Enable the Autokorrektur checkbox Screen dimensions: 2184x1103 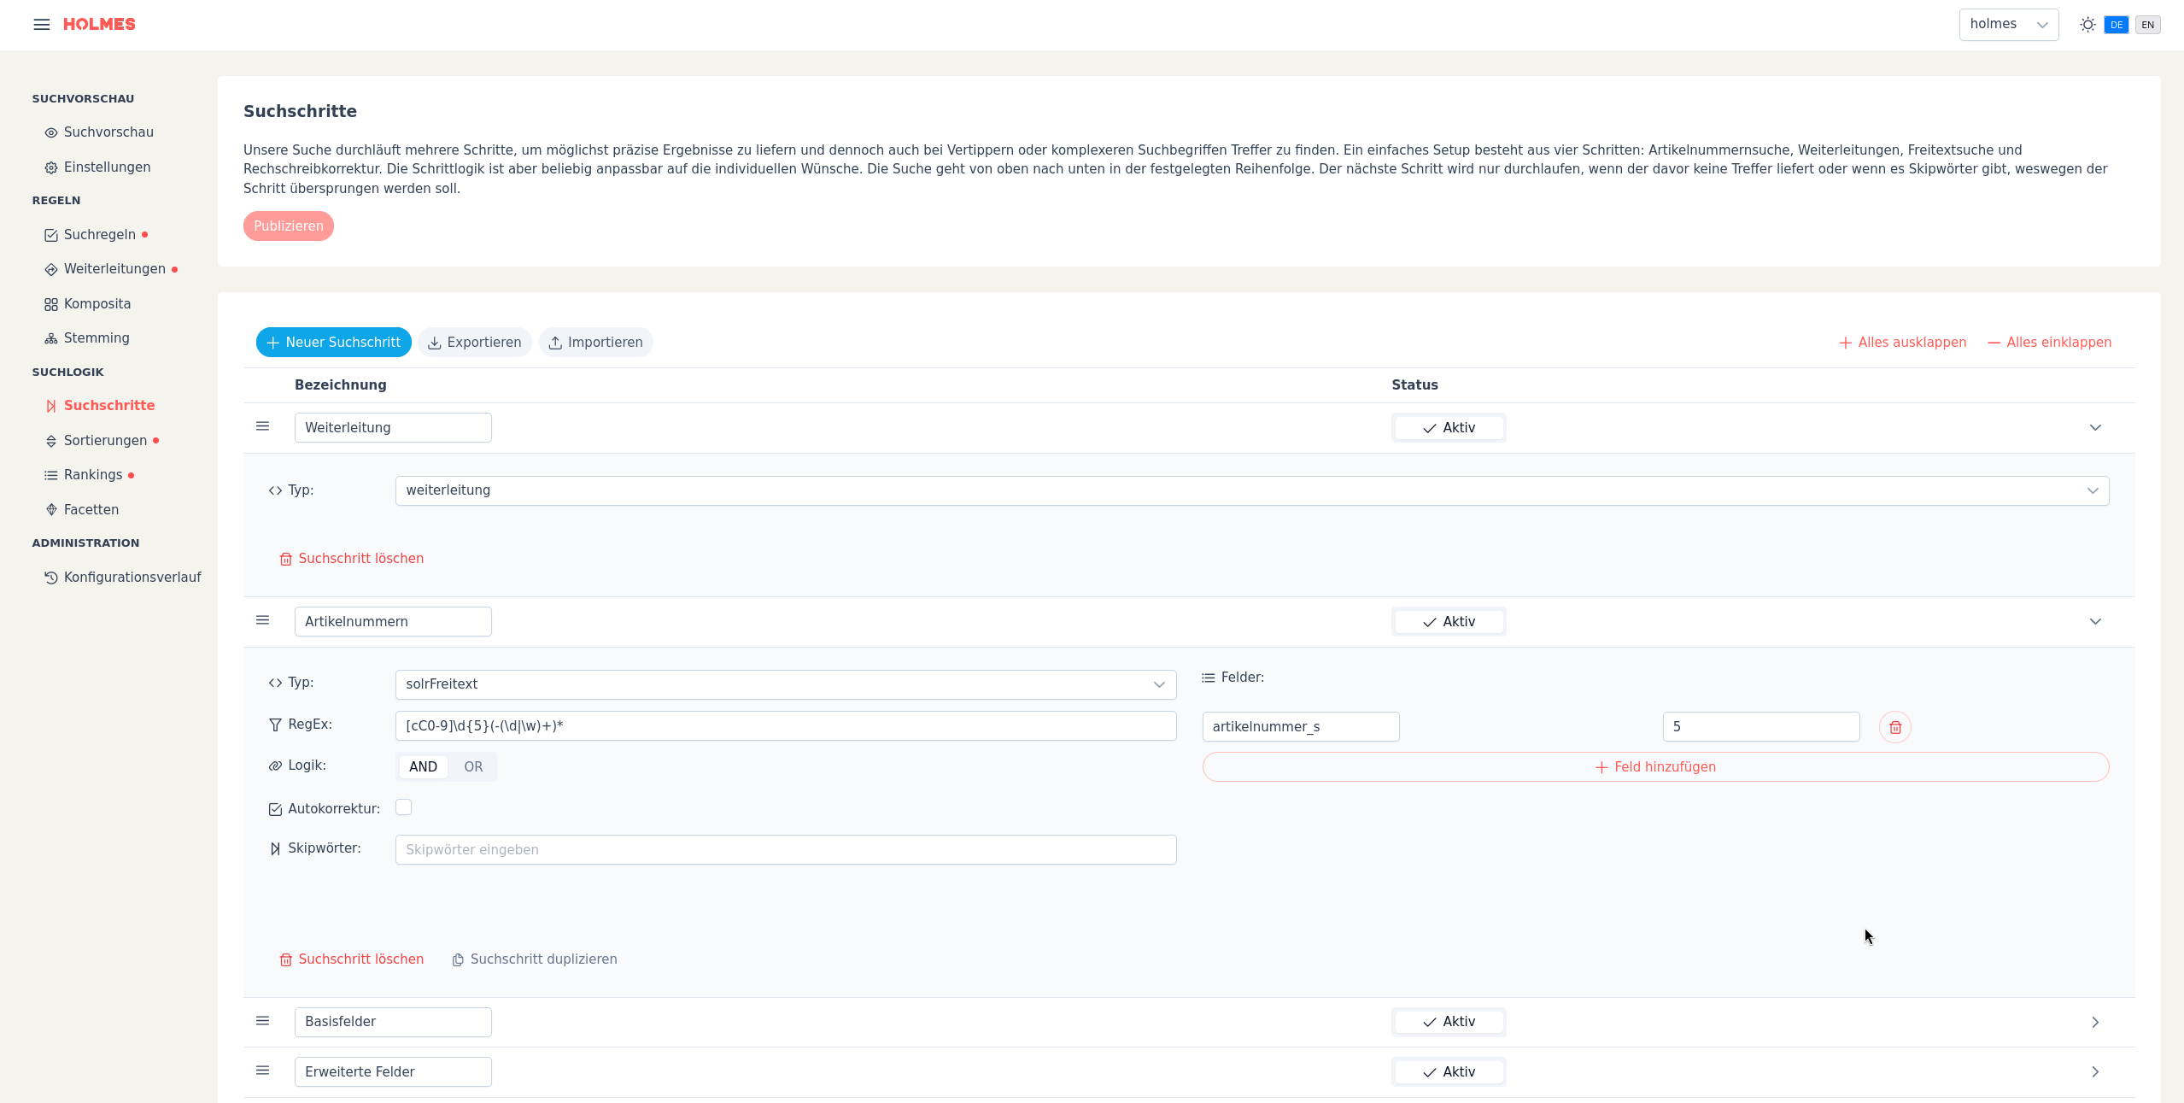403,807
